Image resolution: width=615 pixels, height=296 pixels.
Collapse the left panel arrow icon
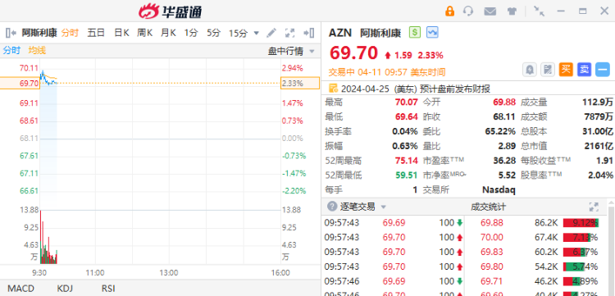[x=11, y=33]
